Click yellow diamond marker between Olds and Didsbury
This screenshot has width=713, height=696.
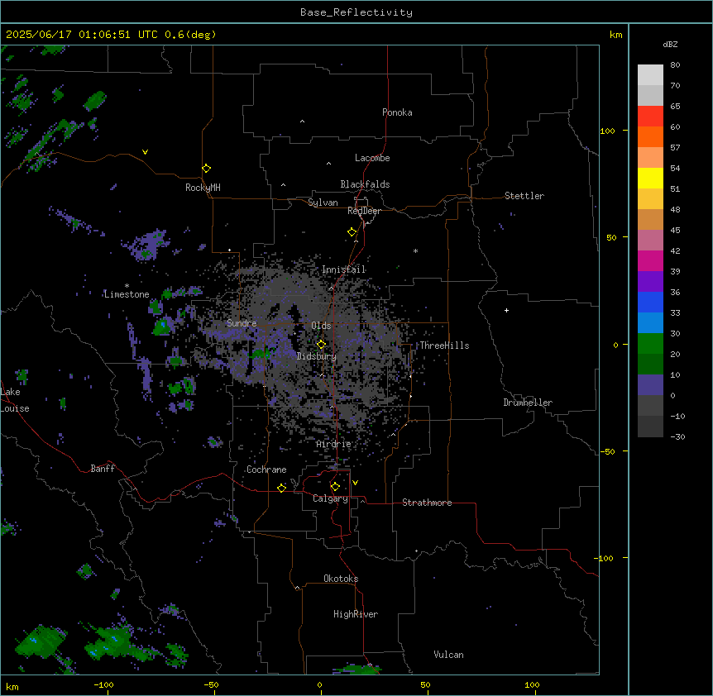tap(321, 344)
